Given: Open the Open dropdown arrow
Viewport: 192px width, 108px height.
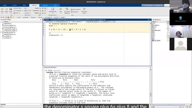Looking at the screenshot, I should pos(6,13).
